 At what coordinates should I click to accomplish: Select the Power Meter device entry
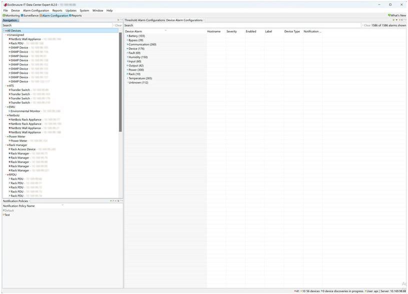(x=19, y=141)
